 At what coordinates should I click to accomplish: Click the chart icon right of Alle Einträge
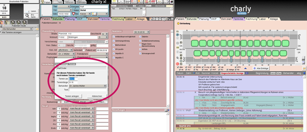[304, 68]
